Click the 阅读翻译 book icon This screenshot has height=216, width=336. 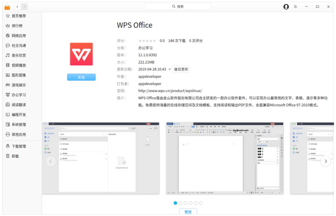pyautogui.click(x=8, y=104)
